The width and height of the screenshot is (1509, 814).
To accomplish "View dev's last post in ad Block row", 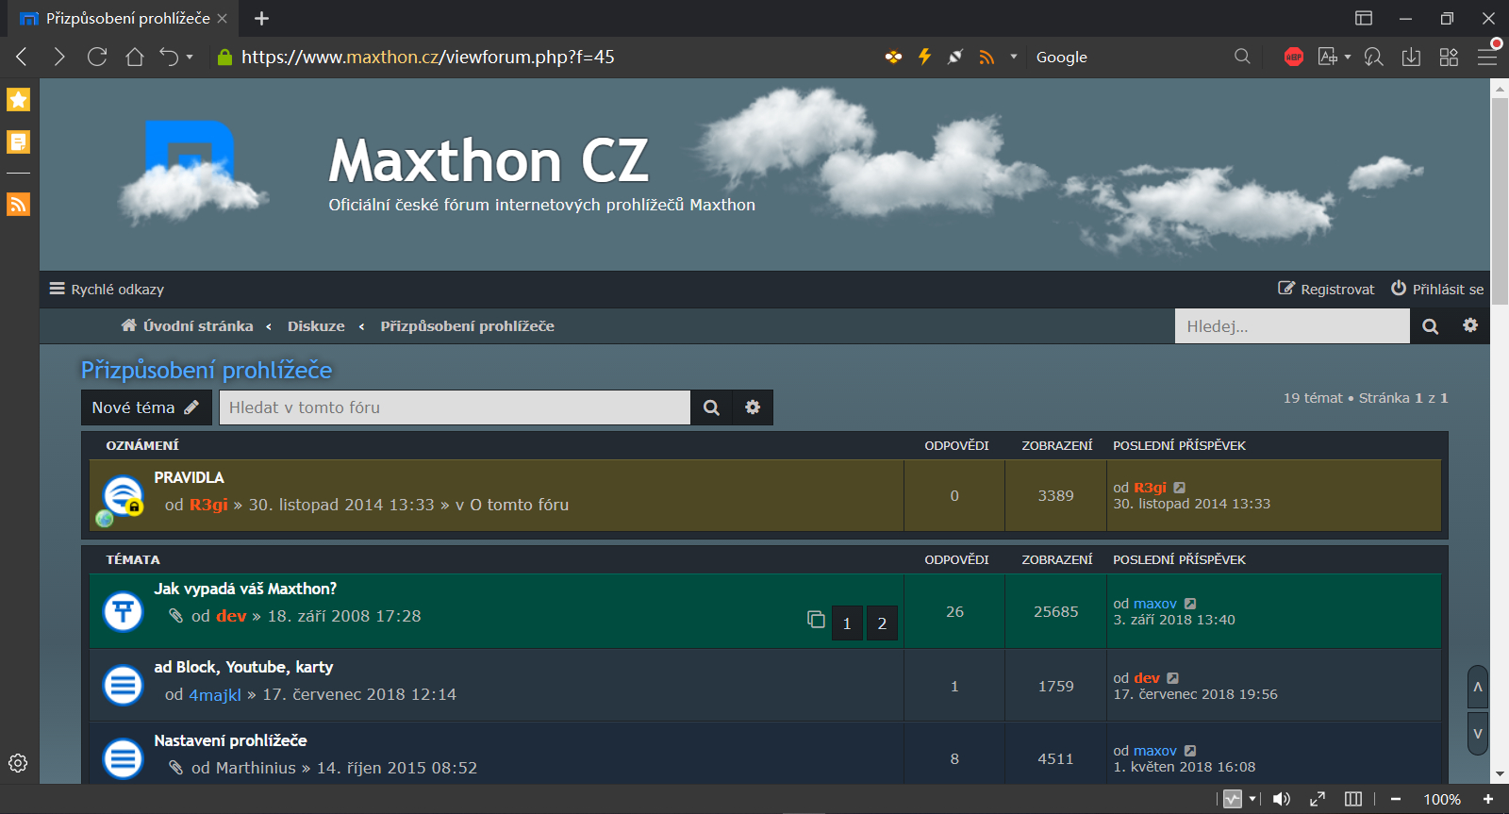I will click(x=1172, y=678).
